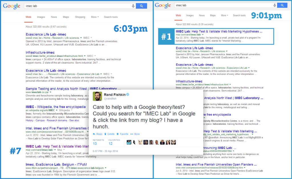Open the Maps tab in the 9:01pm window
This screenshot has height=179, width=292.
[x=213, y=15]
